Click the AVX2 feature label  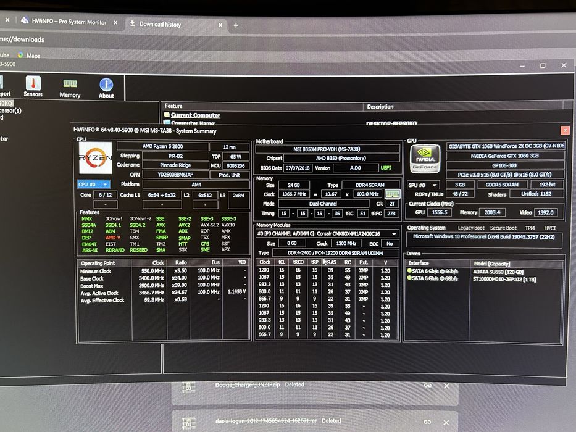point(184,225)
